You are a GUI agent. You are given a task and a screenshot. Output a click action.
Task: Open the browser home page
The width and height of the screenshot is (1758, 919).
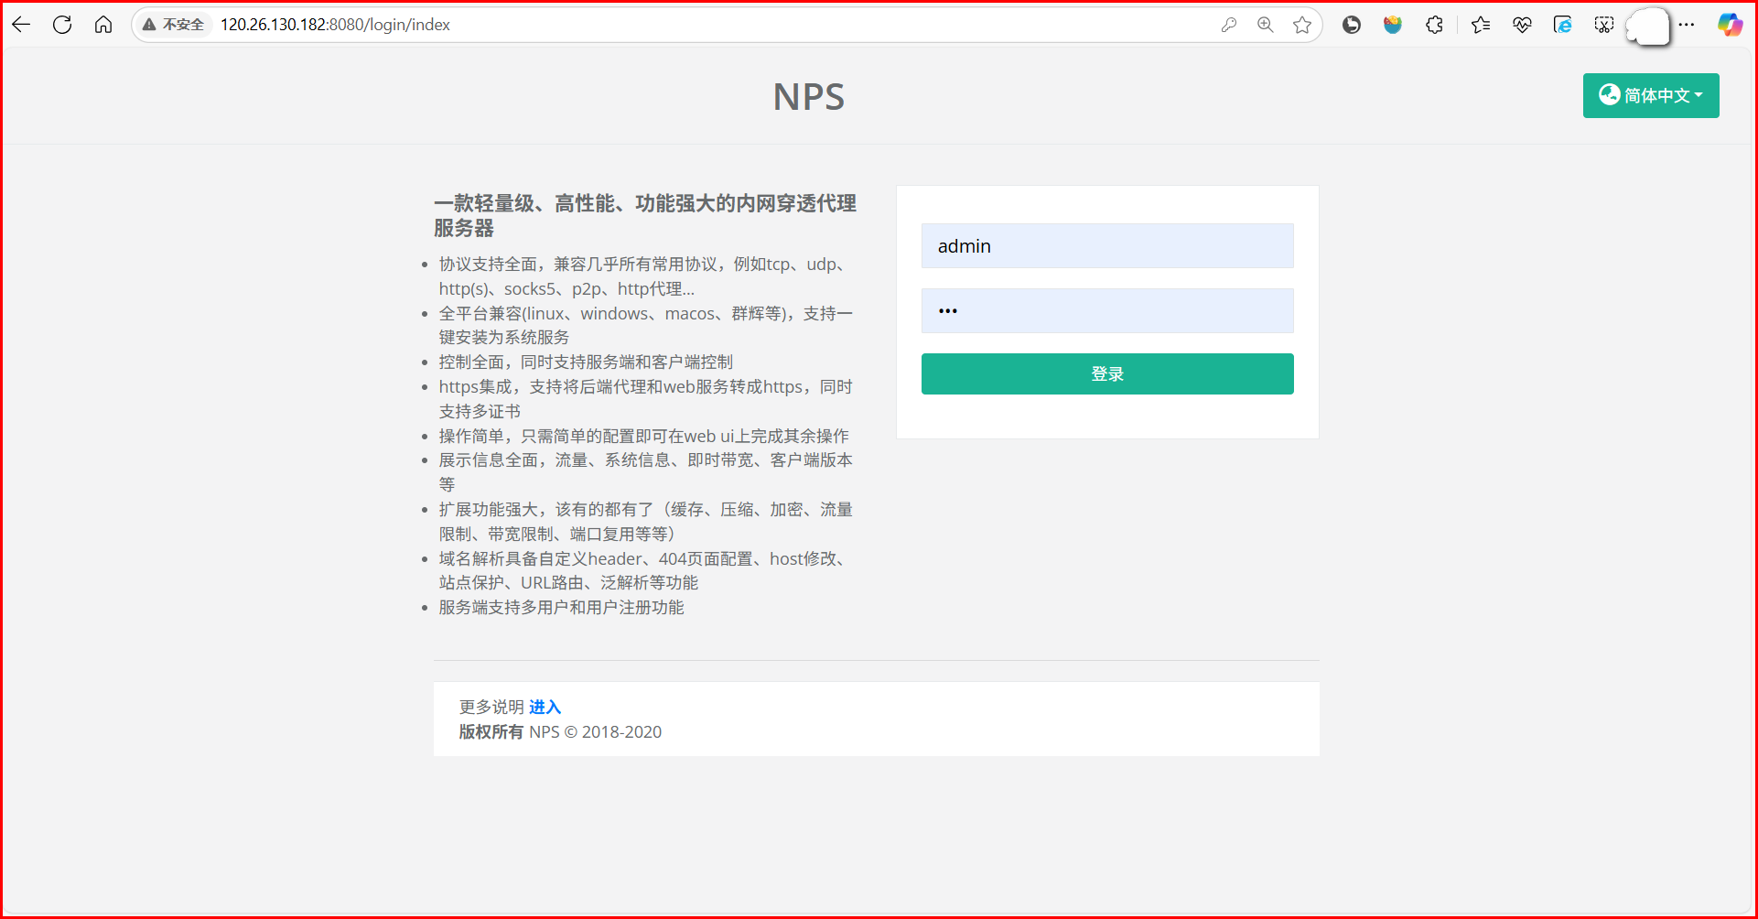click(103, 25)
